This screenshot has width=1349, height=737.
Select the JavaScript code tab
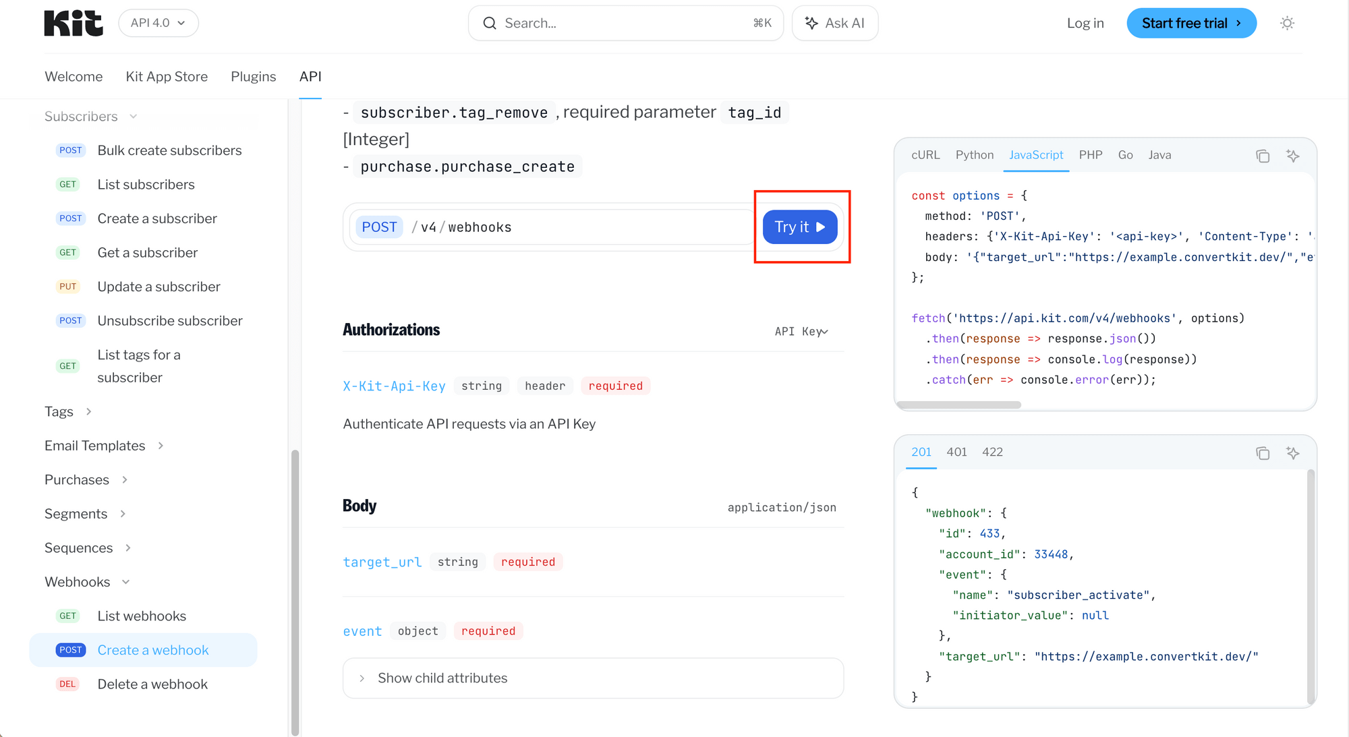(1036, 155)
